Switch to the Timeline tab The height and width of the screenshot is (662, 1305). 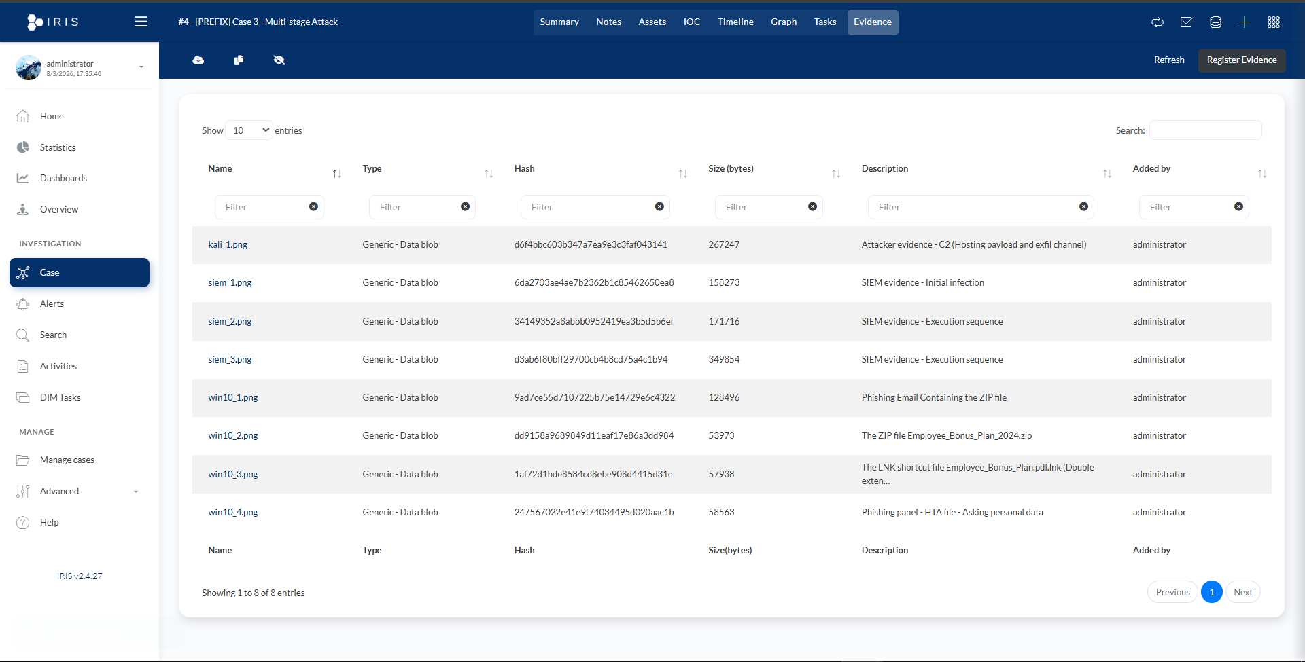(735, 22)
